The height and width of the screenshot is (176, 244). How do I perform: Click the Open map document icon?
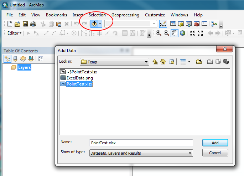coord(17,24)
